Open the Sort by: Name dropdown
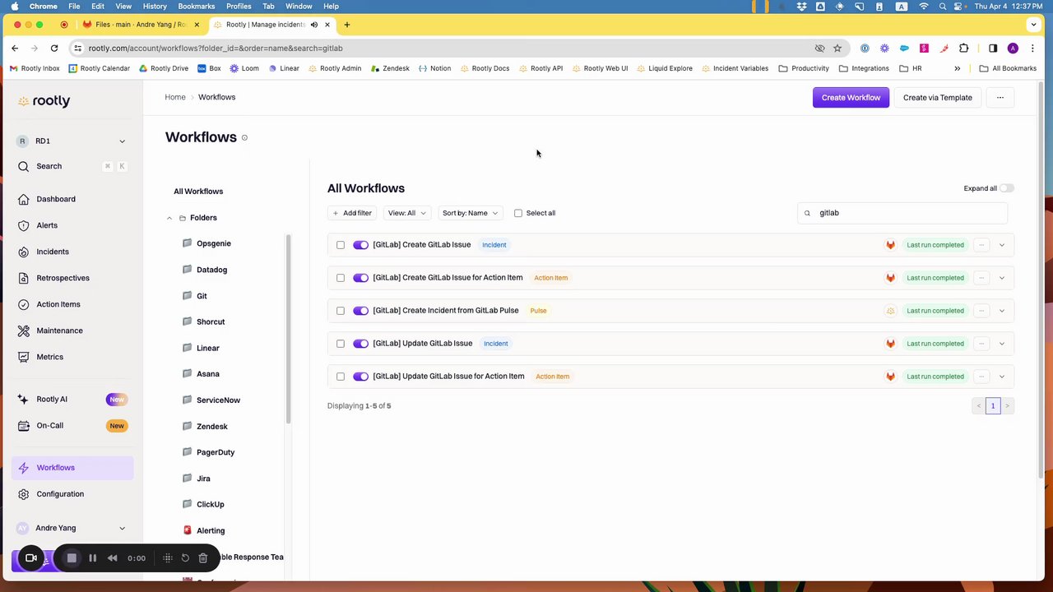Screen dimensions: 1053x592 pyautogui.click(x=470, y=213)
